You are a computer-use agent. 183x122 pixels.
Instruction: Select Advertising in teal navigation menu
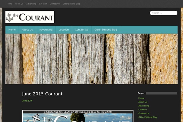tap(46, 30)
